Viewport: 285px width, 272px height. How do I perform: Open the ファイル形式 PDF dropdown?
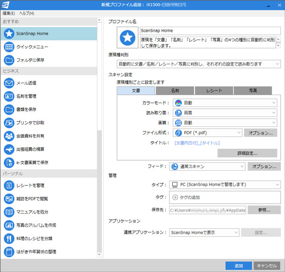click(208, 133)
